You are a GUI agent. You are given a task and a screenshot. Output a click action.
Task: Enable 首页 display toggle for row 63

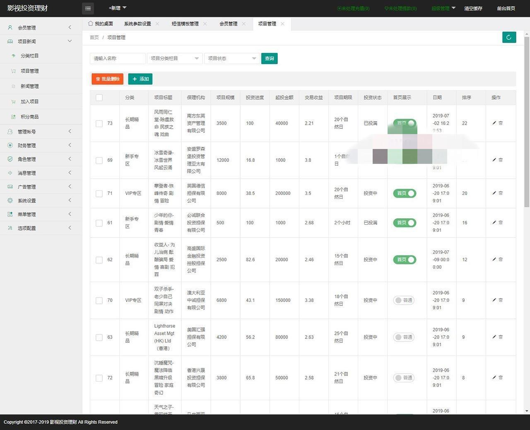click(x=404, y=337)
